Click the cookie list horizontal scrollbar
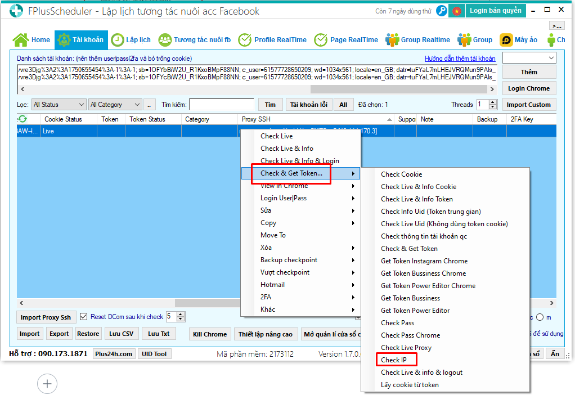The image size is (575, 395). (x=257, y=89)
